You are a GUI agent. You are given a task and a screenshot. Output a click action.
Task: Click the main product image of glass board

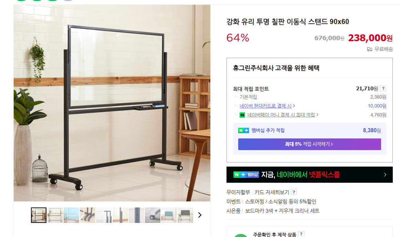pos(112,103)
